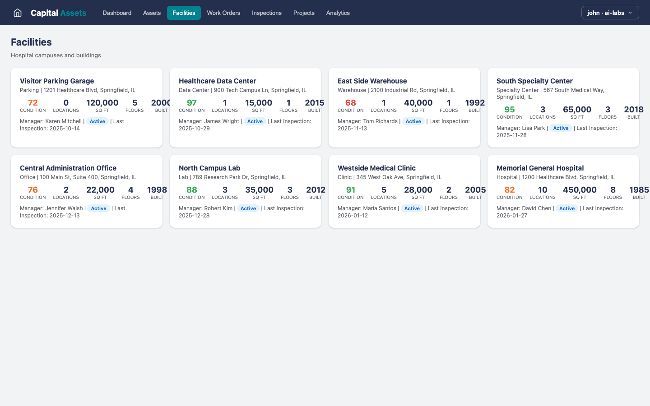Viewport: 650px width, 406px height.
Task: Select the Central Administration Office card
Action: click(x=86, y=190)
